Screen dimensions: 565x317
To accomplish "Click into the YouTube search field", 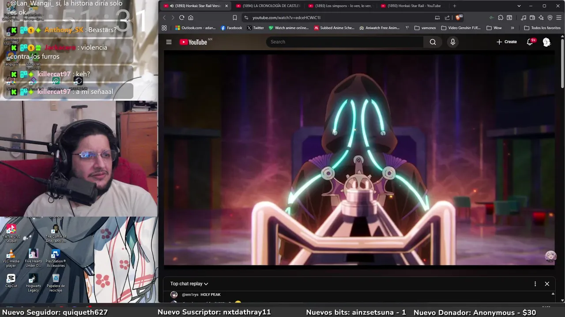I will coord(344,42).
